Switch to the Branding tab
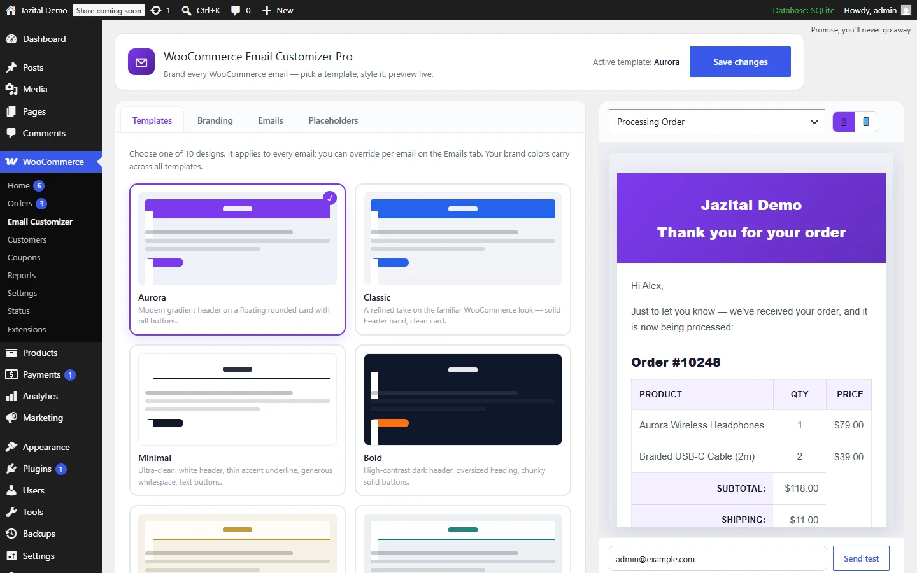The height and width of the screenshot is (573, 917). [x=215, y=120]
